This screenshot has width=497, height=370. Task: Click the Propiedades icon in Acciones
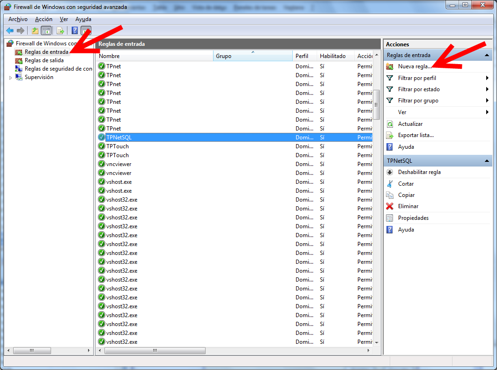point(390,218)
